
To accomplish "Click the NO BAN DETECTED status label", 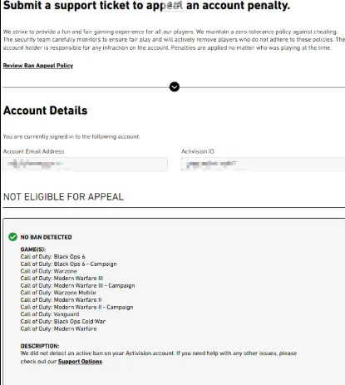I will click(x=46, y=237).
